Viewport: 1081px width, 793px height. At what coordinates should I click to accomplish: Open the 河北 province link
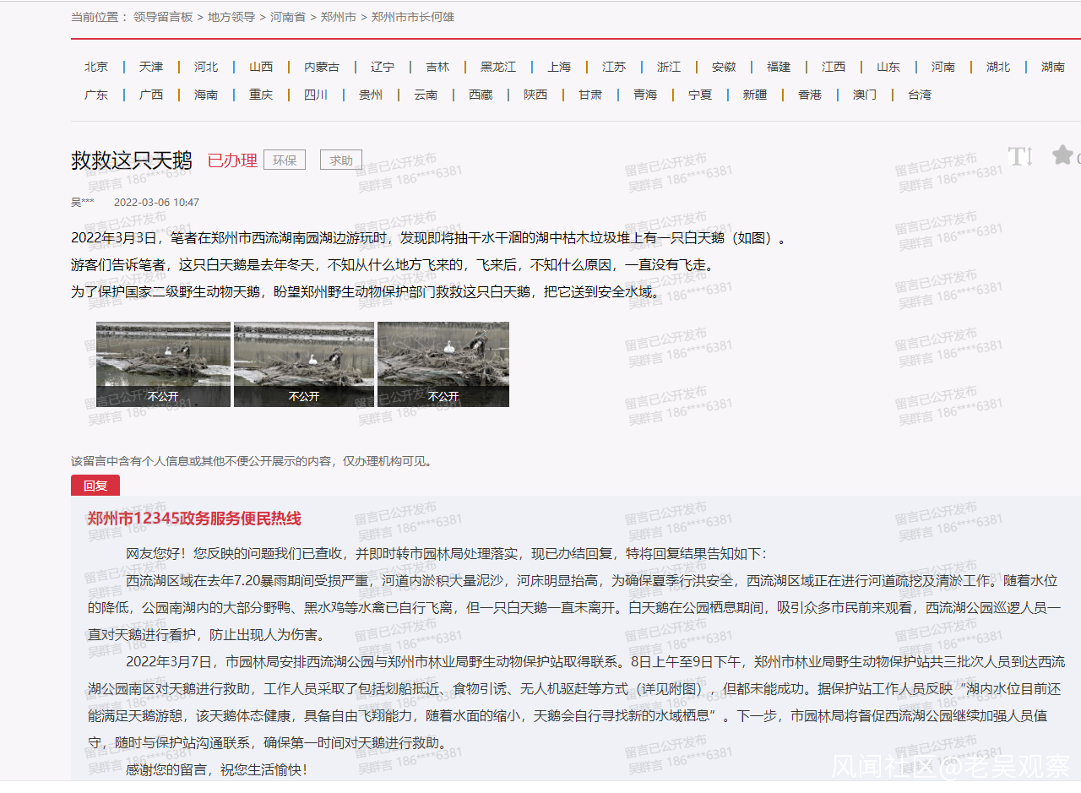206,67
